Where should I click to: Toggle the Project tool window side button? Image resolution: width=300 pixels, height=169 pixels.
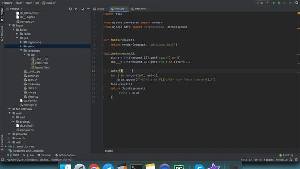coord(2,15)
